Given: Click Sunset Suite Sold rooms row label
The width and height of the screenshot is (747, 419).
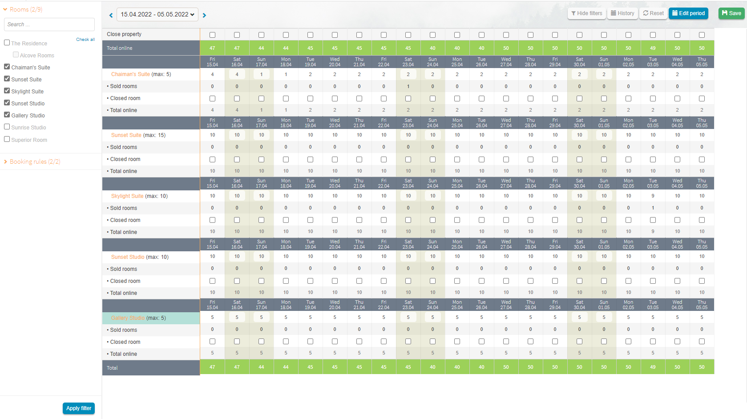Looking at the screenshot, I should (x=122, y=147).
